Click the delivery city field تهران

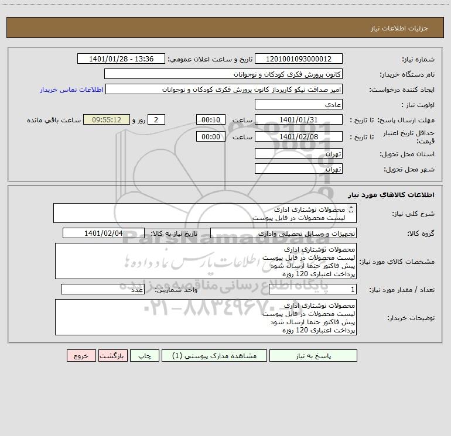pos(299,169)
